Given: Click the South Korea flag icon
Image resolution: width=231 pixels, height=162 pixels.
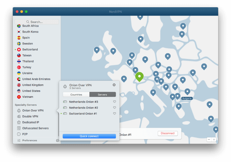Looking at the screenshot, I should tap(19, 32).
